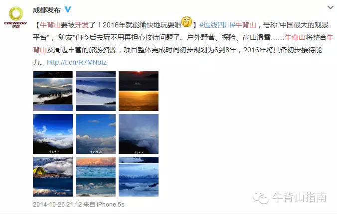
Task: Open thumbnail showing the yellow tent
Action: [x=53, y=177]
